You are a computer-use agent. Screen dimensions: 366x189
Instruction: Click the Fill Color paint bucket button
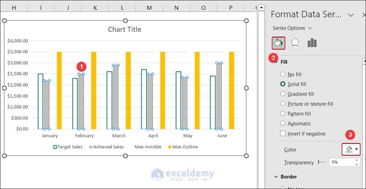(349, 150)
